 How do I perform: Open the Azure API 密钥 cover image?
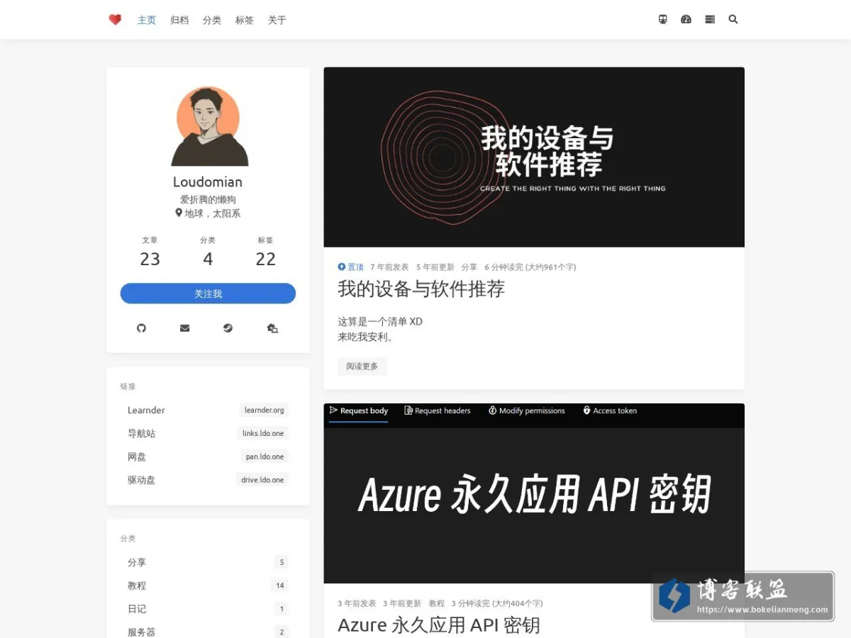pos(534,493)
